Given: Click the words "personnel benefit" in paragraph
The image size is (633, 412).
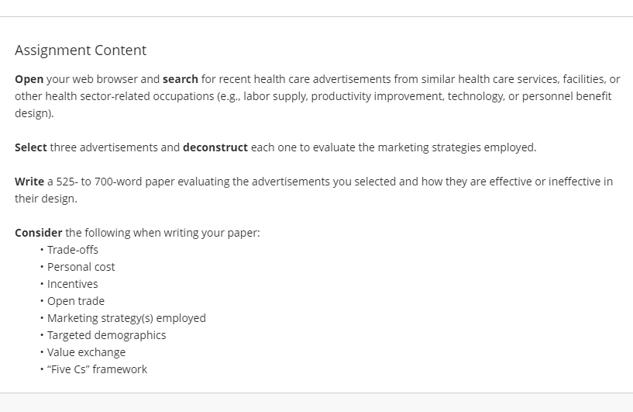Looking at the screenshot, I should click(x=567, y=96).
